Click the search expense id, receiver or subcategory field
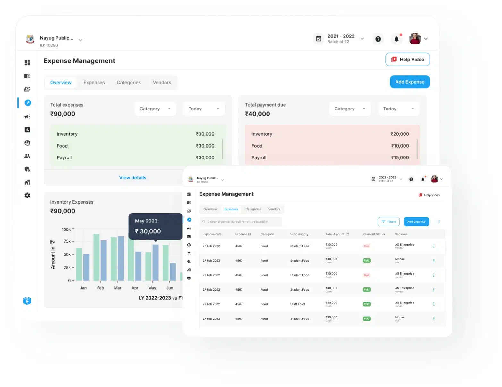Screen dimensions: 502x387 coord(241,222)
